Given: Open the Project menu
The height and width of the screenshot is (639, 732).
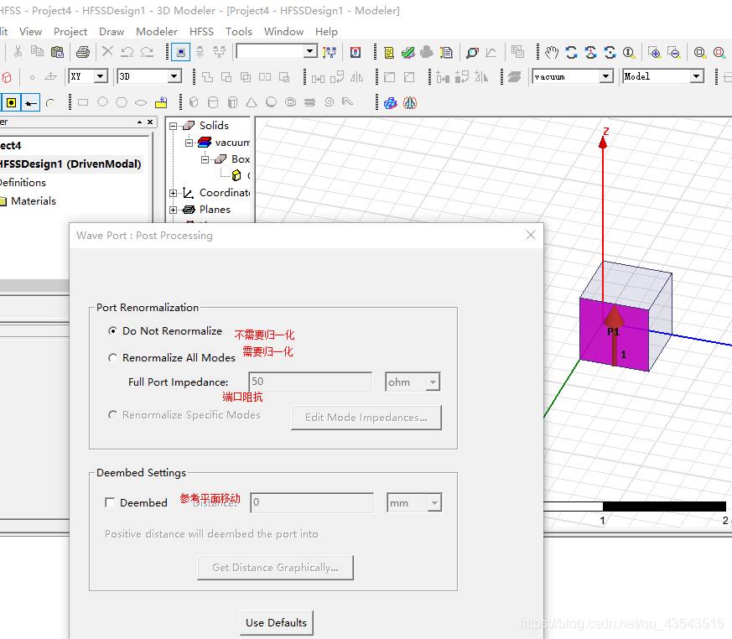Looking at the screenshot, I should click(70, 31).
